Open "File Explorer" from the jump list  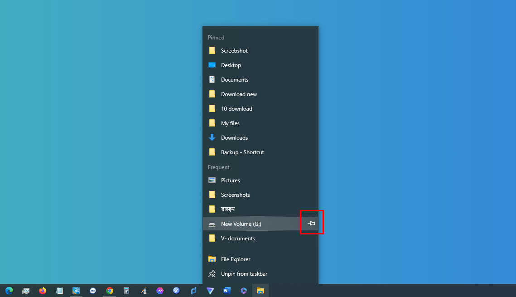[x=236, y=259]
